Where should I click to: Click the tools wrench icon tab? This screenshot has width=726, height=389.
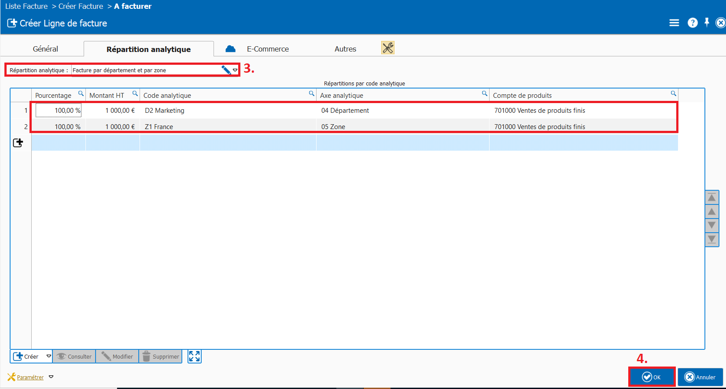pos(387,48)
